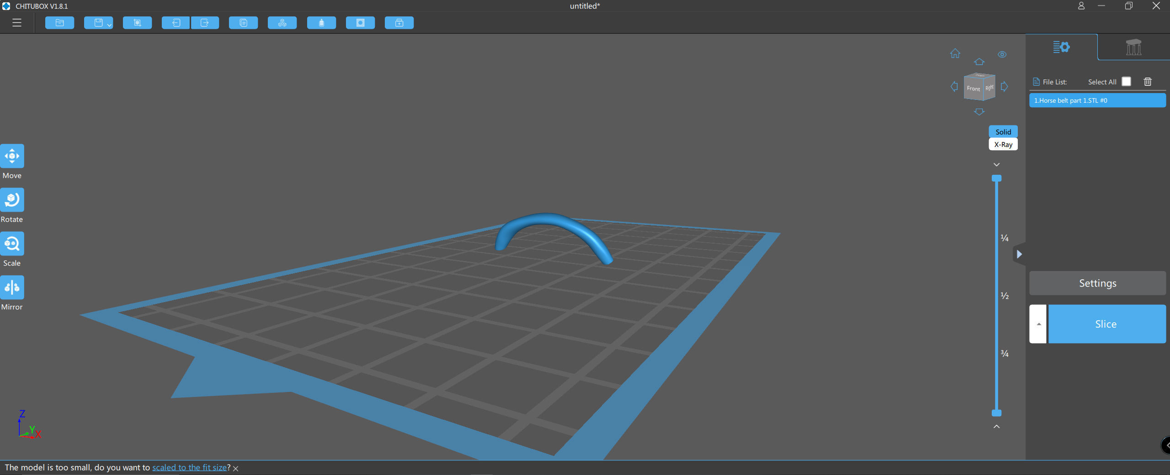The height and width of the screenshot is (475, 1170).
Task: Click the top handle of layer slider
Action: 997,178
